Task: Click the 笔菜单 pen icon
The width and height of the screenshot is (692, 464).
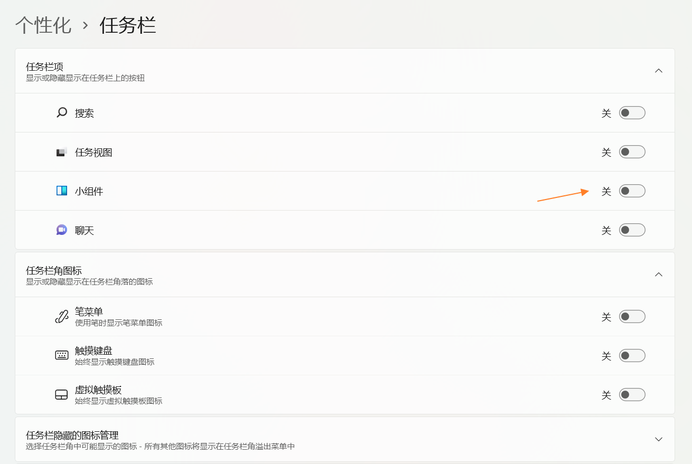Action: tap(62, 317)
